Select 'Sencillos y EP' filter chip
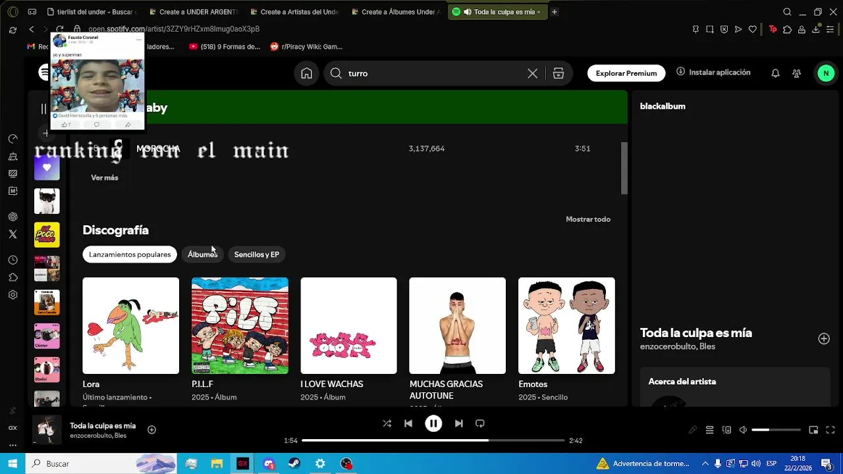843x474 pixels. [257, 255]
